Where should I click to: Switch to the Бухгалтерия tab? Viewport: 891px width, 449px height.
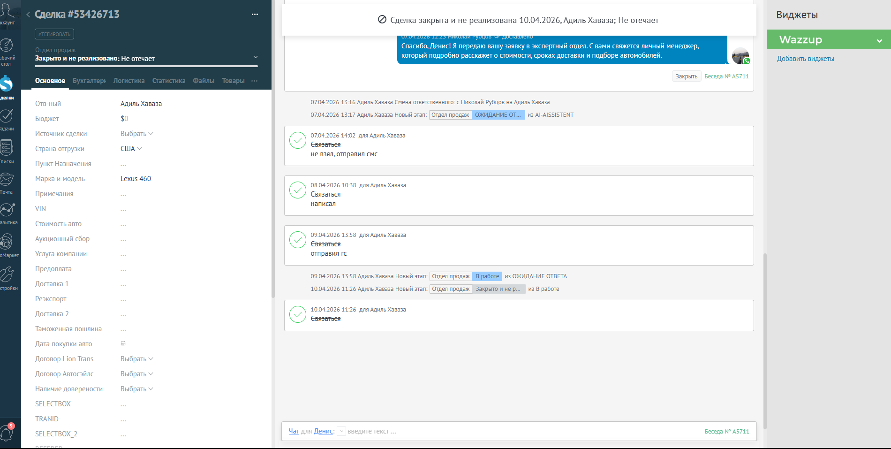pos(89,81)
